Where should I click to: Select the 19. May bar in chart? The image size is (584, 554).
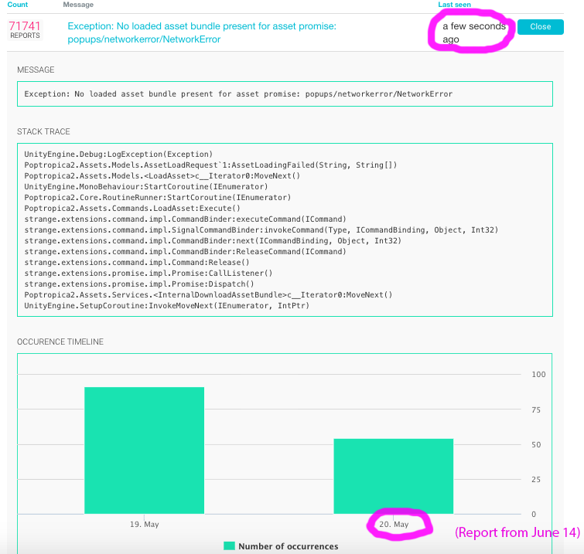[x=144, y=450]
